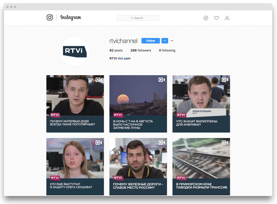Click video icon on the Дудь interview post

[x=99, y=80]
